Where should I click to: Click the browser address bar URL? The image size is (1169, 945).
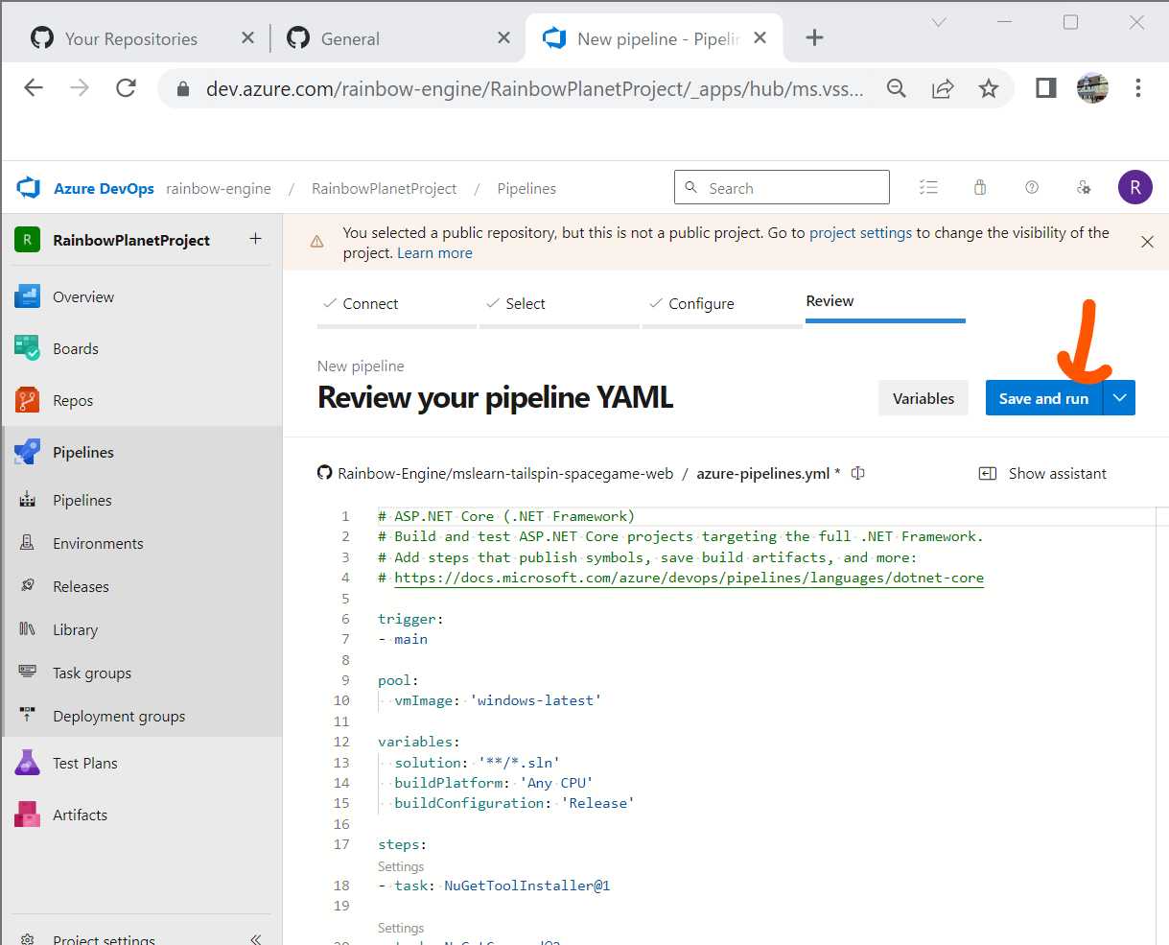[535, 89]
